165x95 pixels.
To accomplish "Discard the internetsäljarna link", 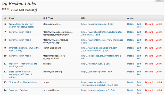I will tap(149, 90).
